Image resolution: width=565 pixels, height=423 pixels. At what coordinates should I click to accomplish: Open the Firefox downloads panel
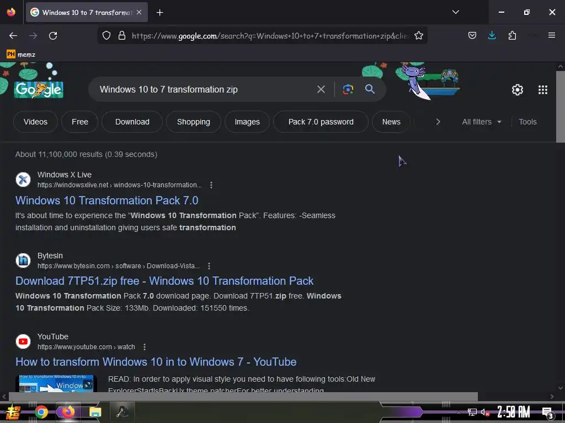(492, 35)
